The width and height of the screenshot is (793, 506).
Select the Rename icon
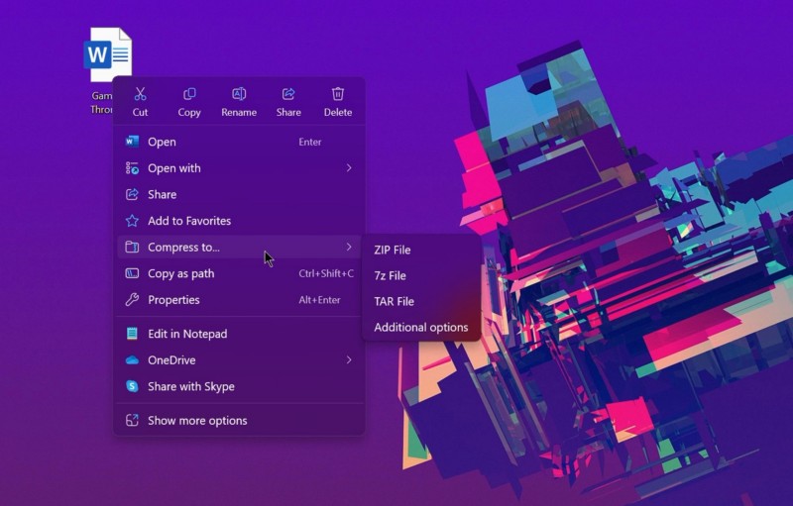pos(239,94)
